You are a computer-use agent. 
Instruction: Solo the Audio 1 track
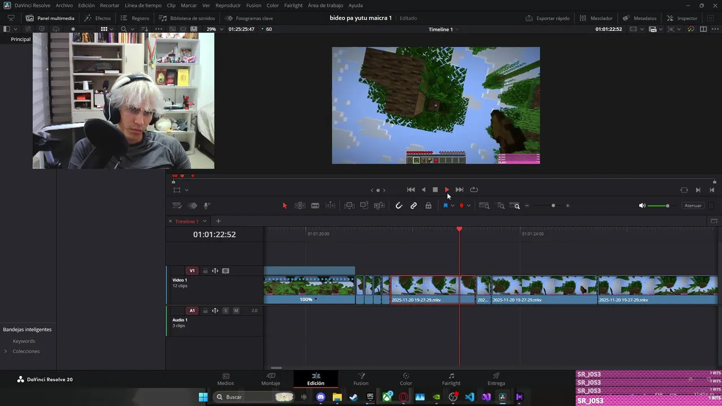tap(226, 311)
